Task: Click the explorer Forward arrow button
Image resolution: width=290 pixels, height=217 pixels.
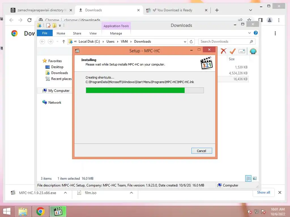Action: click(50, 42)
